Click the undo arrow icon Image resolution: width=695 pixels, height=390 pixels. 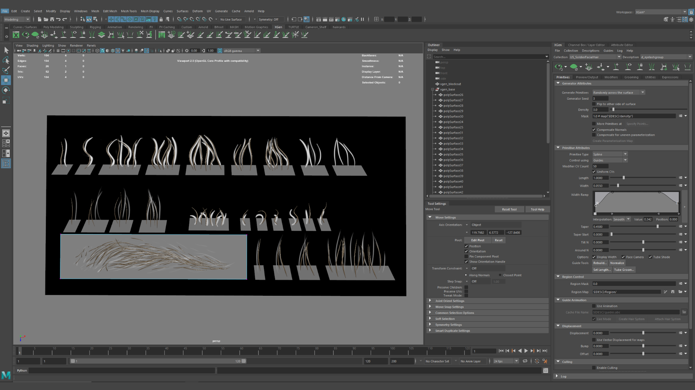click(x=58, y=19)
